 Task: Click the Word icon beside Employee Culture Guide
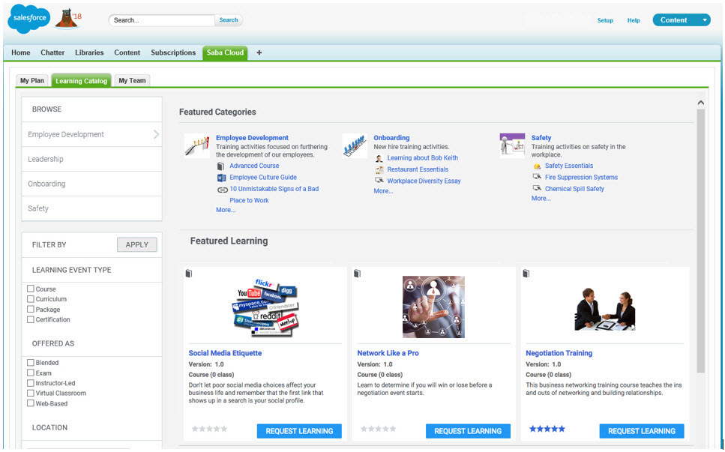(x=221, y=178)
